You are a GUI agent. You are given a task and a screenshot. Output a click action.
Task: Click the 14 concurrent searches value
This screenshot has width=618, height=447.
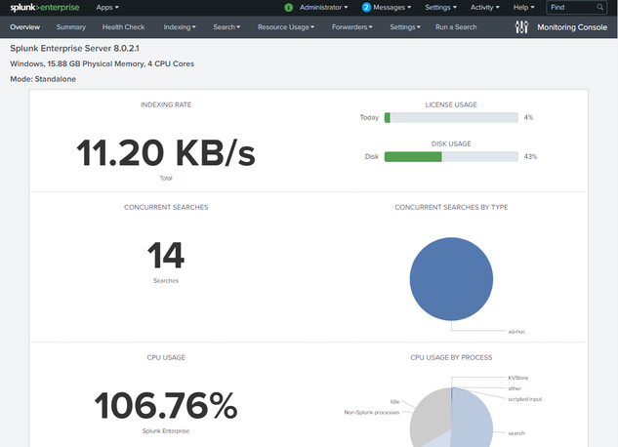pos(166,255)
